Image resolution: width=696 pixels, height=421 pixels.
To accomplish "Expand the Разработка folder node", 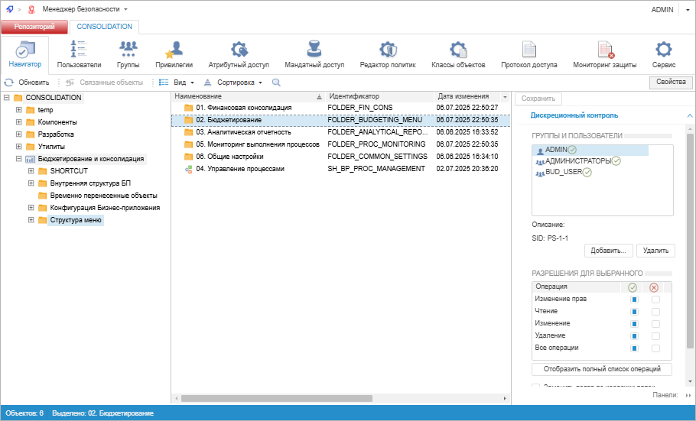I will 18,134.
